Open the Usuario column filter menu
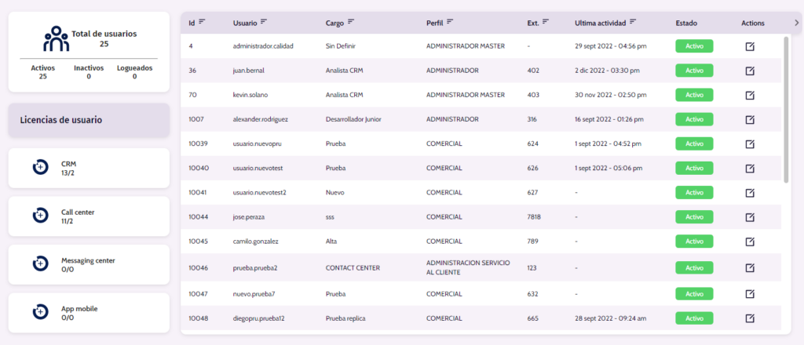 (x=264, y=22)
